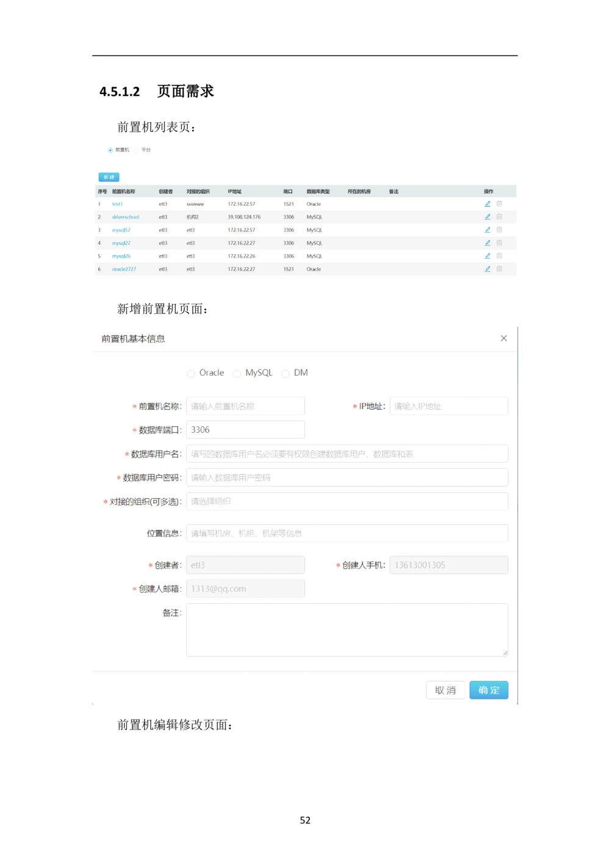Screen dimensions: 610x864
Task: Open the 对接的组织 organization selector
Action: click(x=346, y=501)
